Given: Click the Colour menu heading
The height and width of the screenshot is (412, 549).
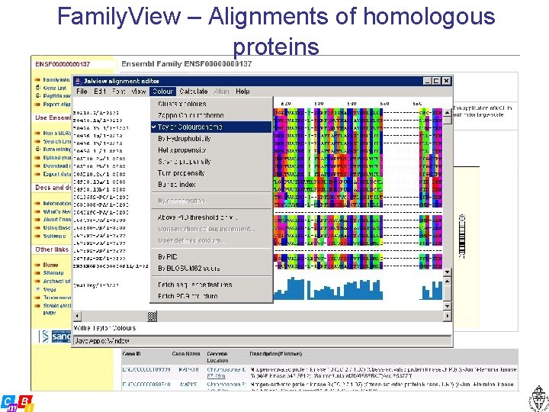Looking at the screenshot, I should (163, 92).
